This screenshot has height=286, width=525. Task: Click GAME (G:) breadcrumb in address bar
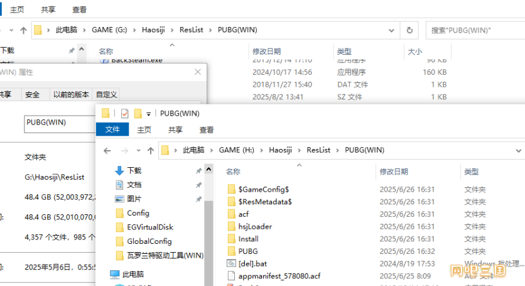click(109, 30)
